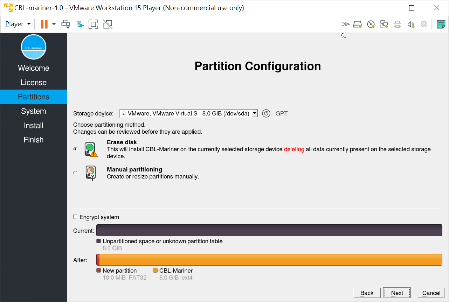Click 'Unpartitioned space or unknown partition table' label

[163, 241]
